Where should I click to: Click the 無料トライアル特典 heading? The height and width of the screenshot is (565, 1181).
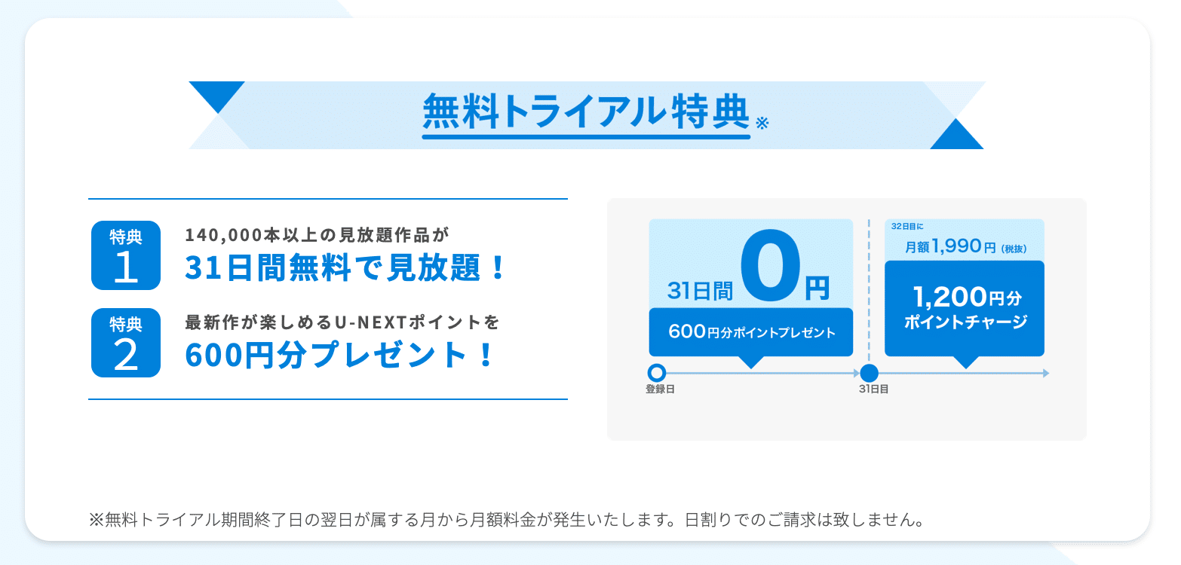pos(586,112)
